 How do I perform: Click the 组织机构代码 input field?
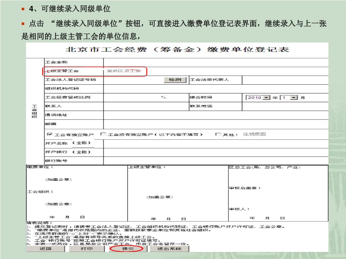[216, 89]
